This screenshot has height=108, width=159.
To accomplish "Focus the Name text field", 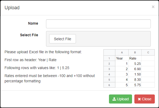I will tap(98, 24).
